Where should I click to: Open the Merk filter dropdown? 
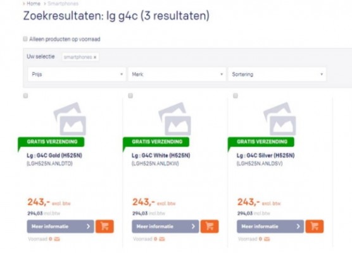(177, 74)
